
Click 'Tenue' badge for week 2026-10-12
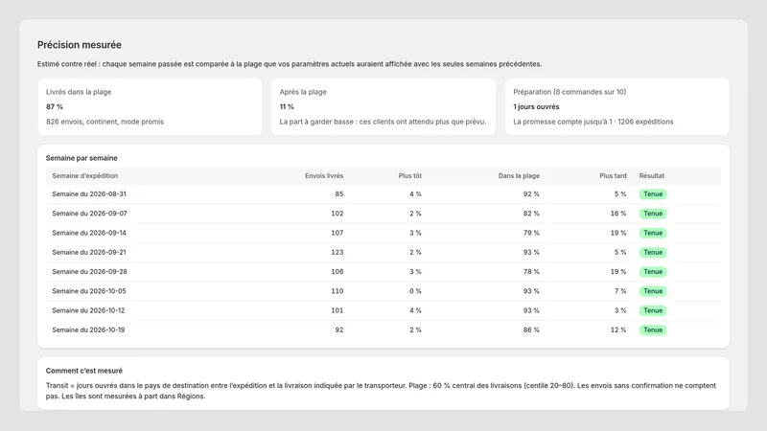tap(653, 310)
